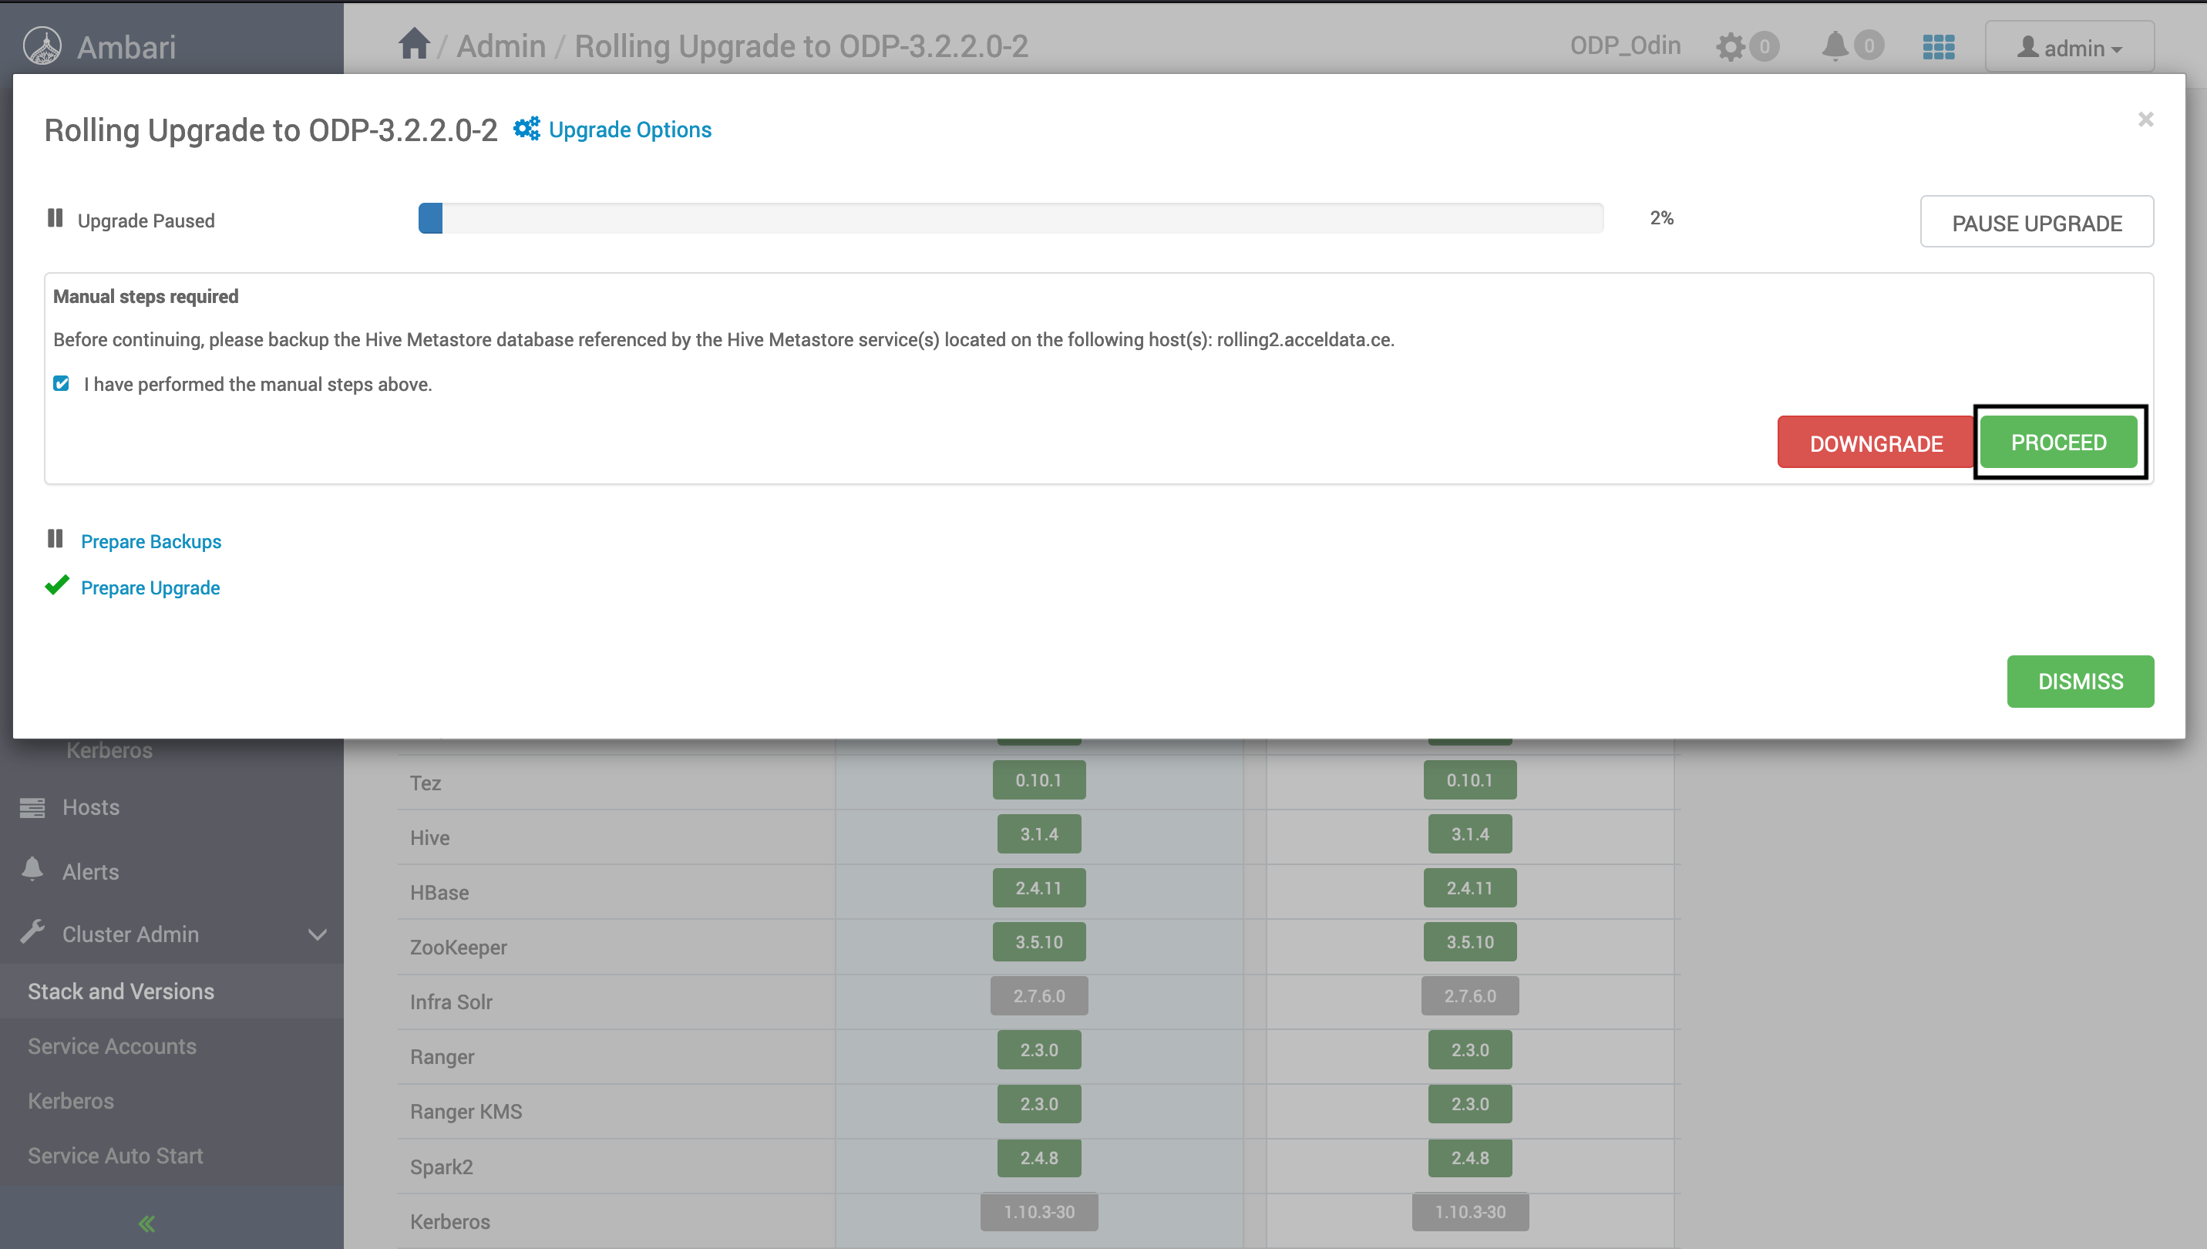Screen dimensions: 2207x1249
Task: Open the views grid icon
Action: point(1939,47)
